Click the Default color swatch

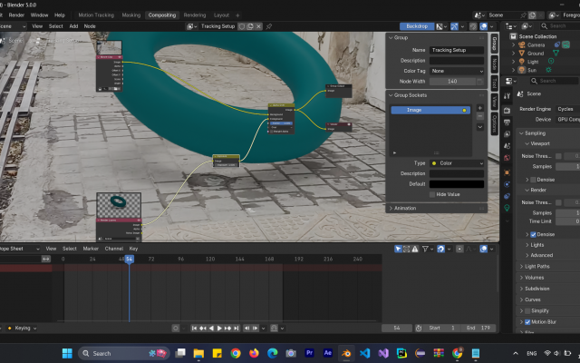pos(458,183)
